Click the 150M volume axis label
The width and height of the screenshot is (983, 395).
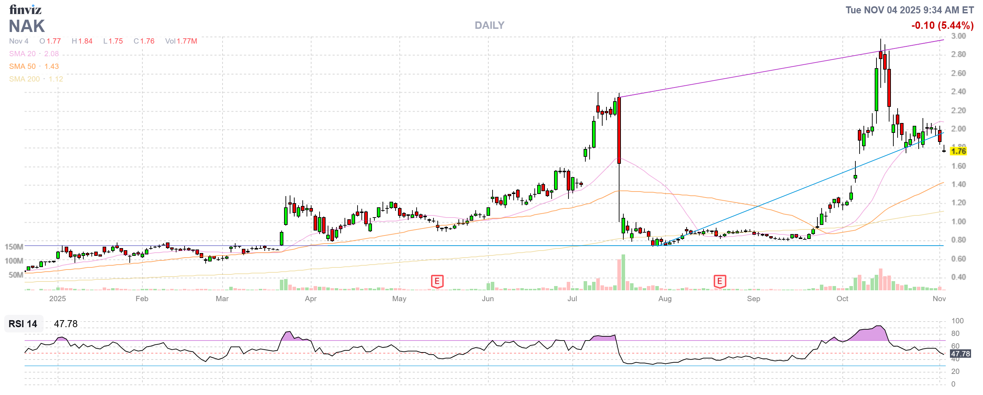pos(14,247)
